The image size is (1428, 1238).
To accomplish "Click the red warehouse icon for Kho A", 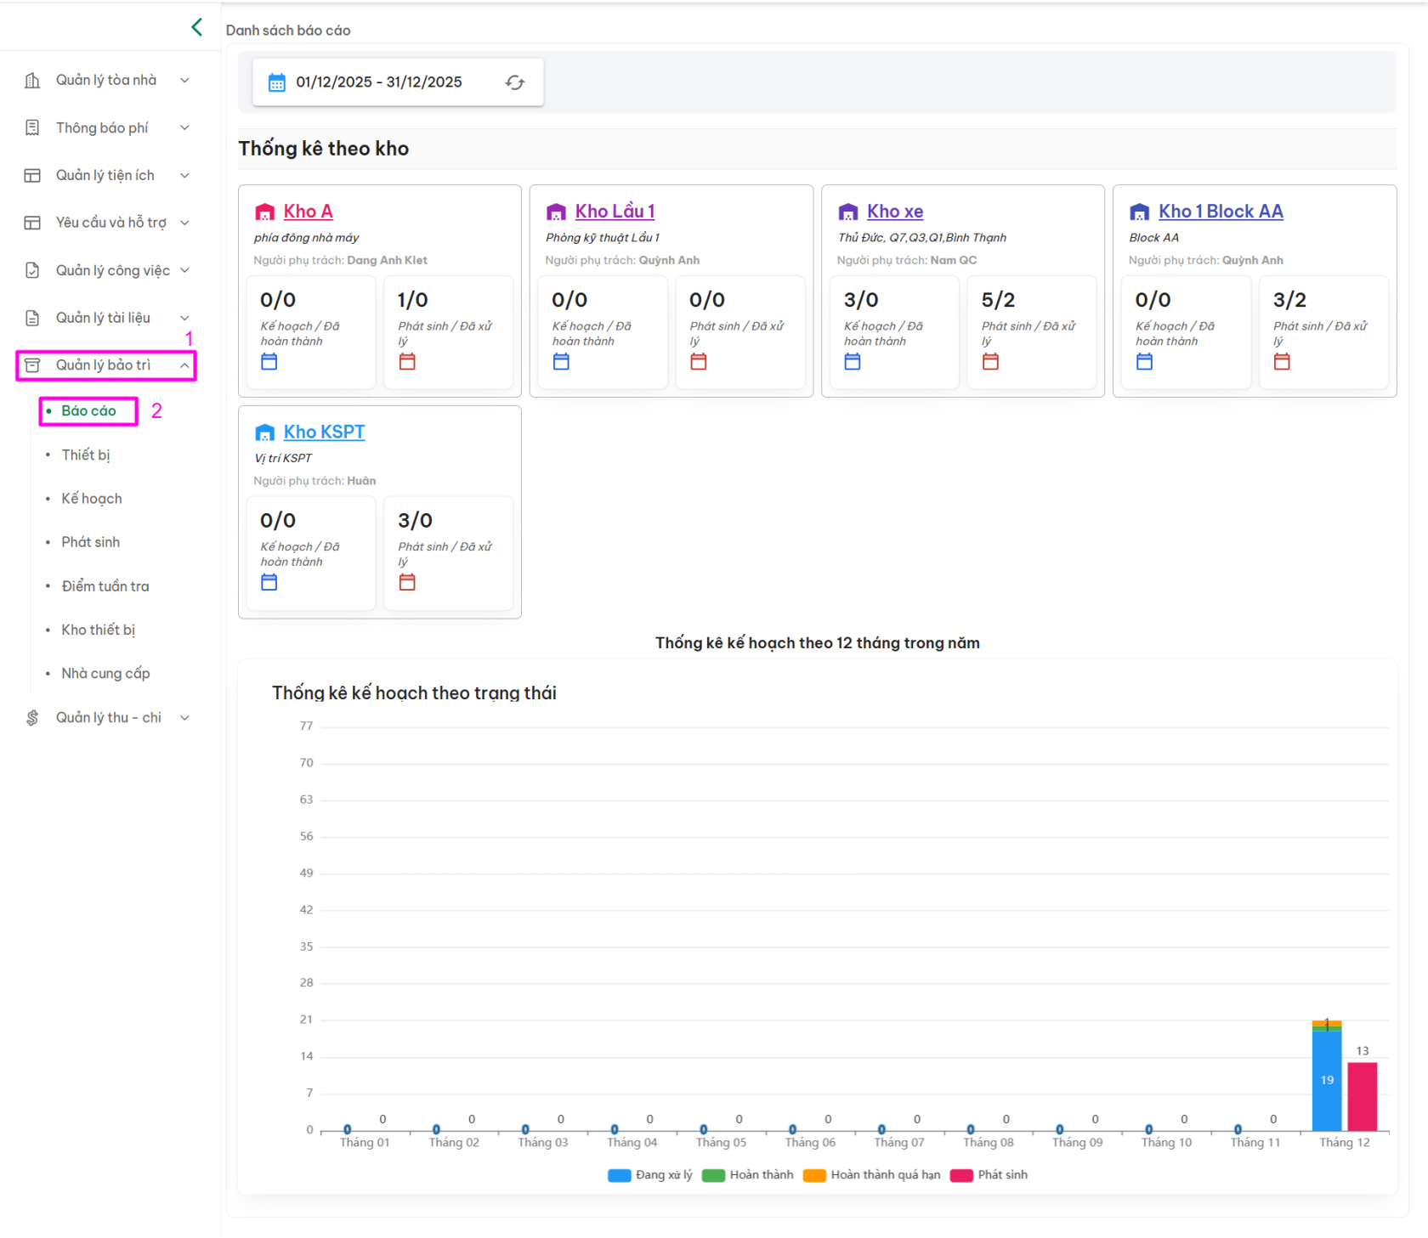I will coord(265,212).
